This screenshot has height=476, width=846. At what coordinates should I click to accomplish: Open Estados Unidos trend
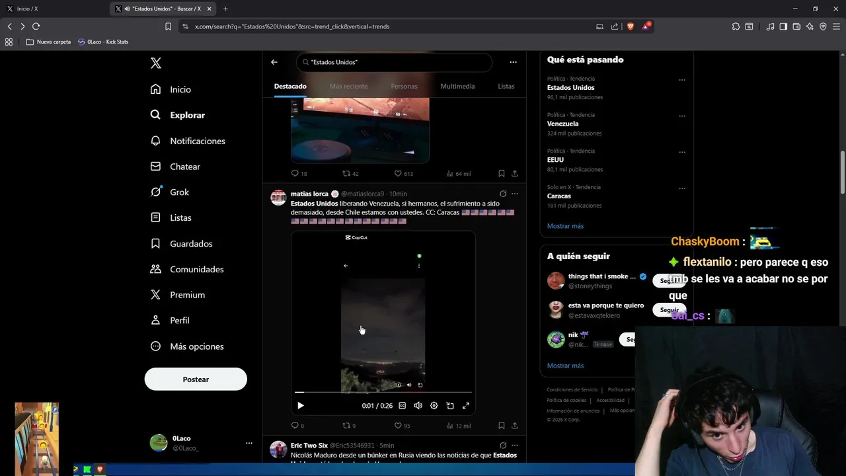pos(570,87)
